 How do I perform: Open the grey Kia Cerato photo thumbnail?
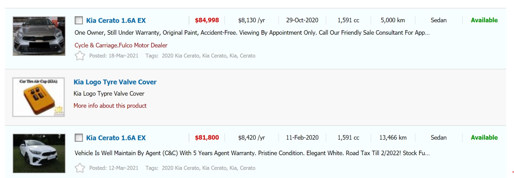pyautogui.click(x=39, y=36)
